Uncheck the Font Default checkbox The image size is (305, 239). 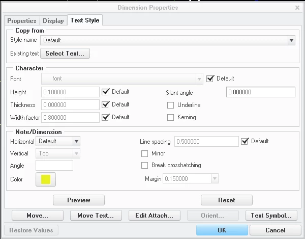pos(210,78)
